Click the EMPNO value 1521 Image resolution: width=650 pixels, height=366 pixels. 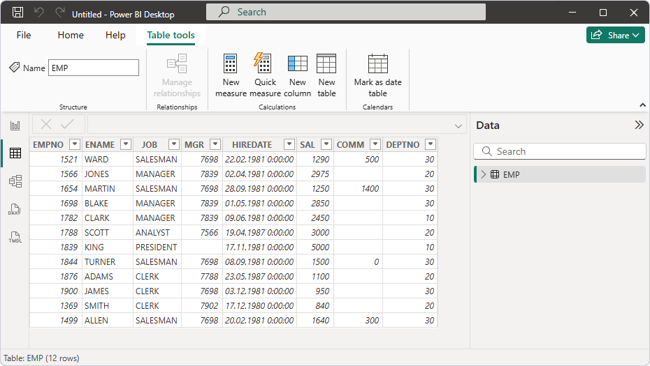[x=68, y=159]
